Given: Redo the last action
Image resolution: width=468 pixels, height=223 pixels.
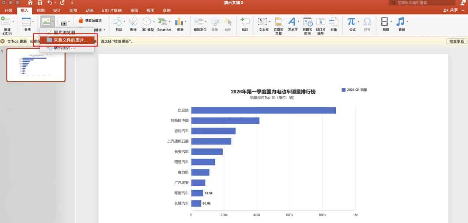Looking at the screenshot, I should (62, 3).
